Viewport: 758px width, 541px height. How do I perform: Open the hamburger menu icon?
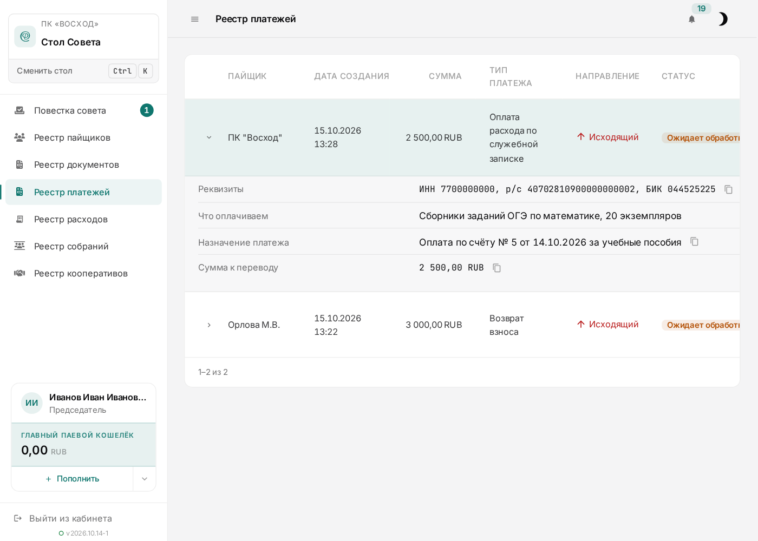(x=195, y=19)
